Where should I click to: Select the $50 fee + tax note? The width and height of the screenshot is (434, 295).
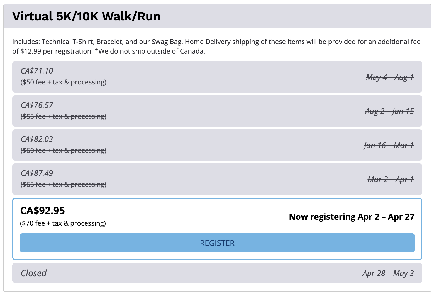click(64, 82)
